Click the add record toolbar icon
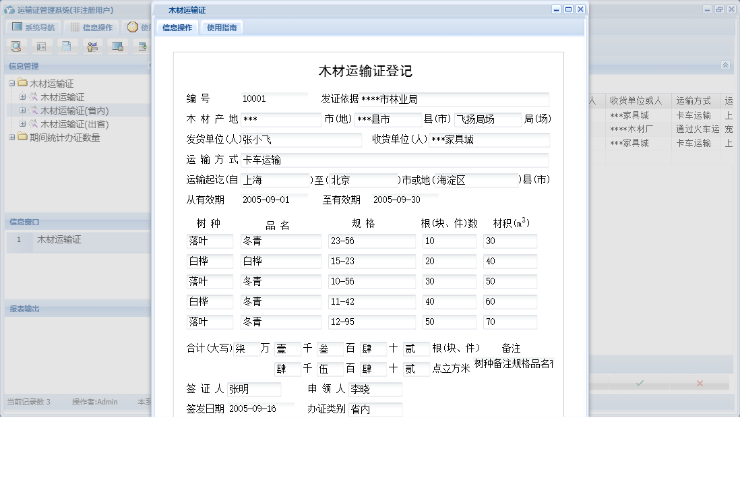 (142, 47)
